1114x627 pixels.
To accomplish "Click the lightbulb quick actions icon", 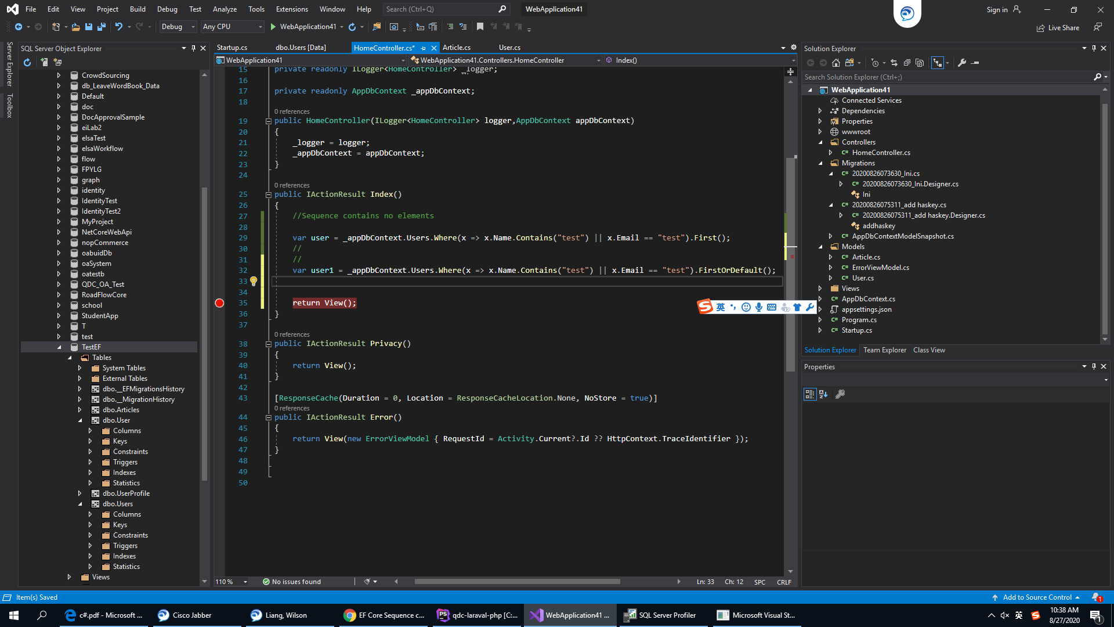I will (x=254, y=281).
